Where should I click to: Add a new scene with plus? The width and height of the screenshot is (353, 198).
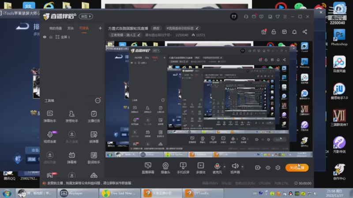click(x=100, y=28)
